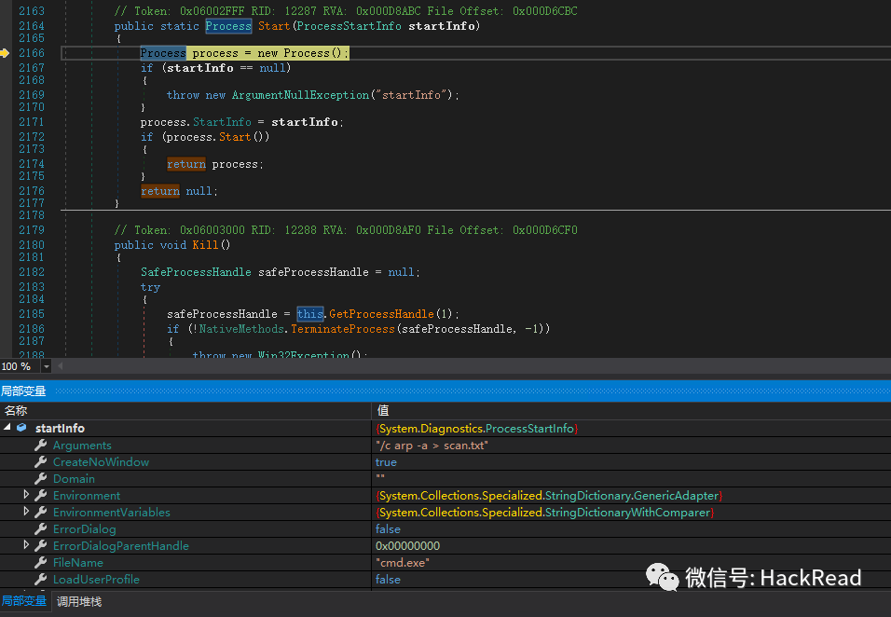Click the Arguments value "/c arp -a > scan.txt"
This screenshot has width=891, height=617.
coord(432,446)
